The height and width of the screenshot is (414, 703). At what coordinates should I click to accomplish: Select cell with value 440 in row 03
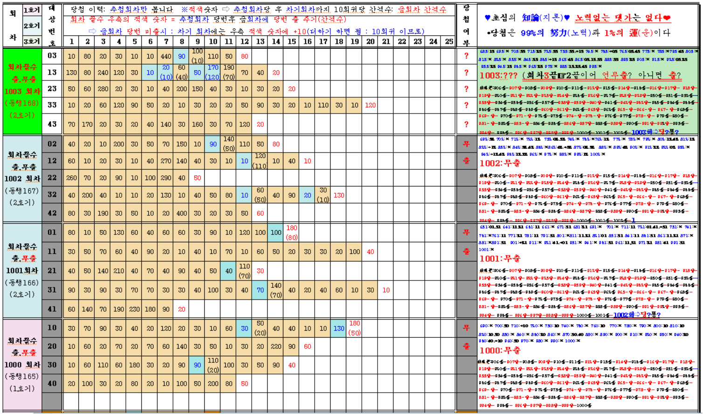coord(165,56)
